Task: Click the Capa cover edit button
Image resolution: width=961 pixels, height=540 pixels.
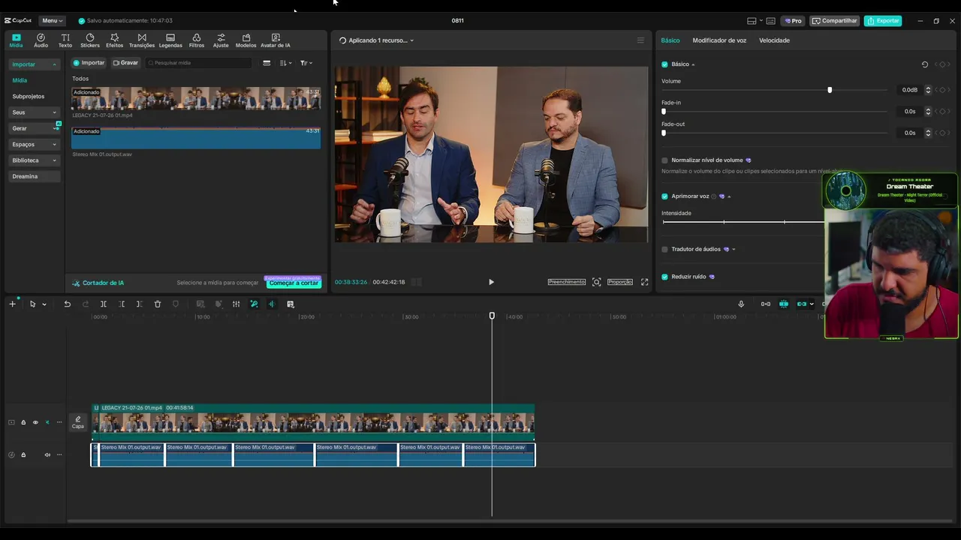Action: 78,422
